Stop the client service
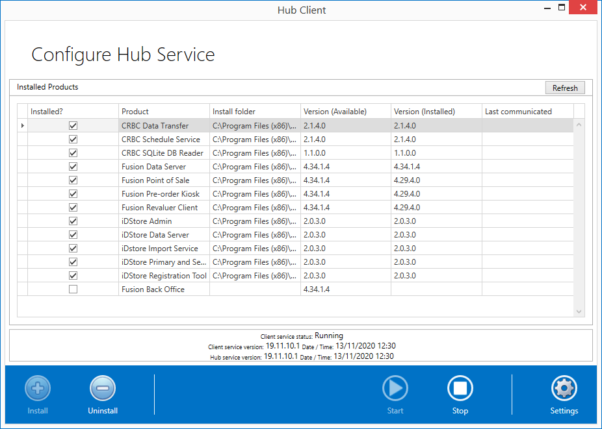Screen dimensions: 602x429 pos(460,388)
